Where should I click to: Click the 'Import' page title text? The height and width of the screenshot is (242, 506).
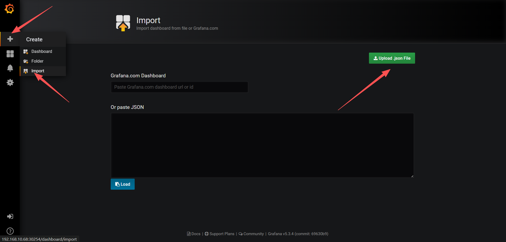[x=148, y=20]
